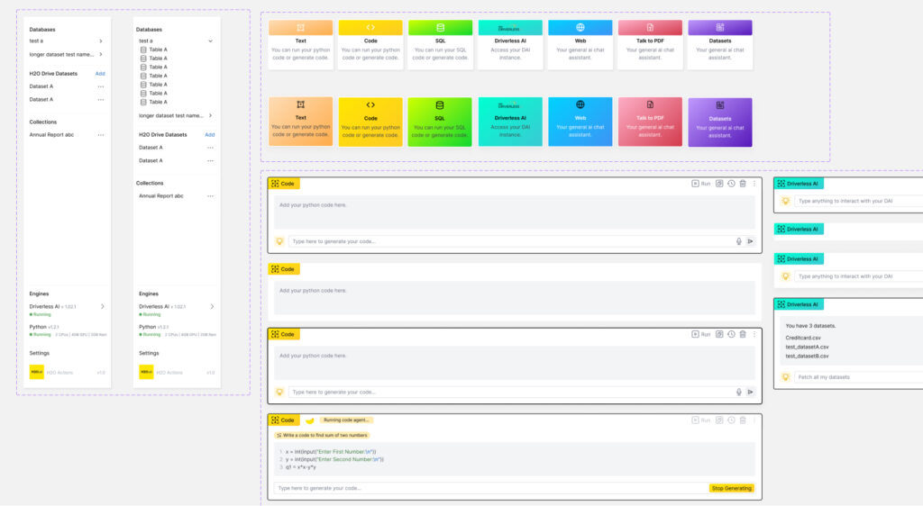
Task: Click the lightbulb icon in the topmost Driverless AI cell
Action: [x=785, y=201]
